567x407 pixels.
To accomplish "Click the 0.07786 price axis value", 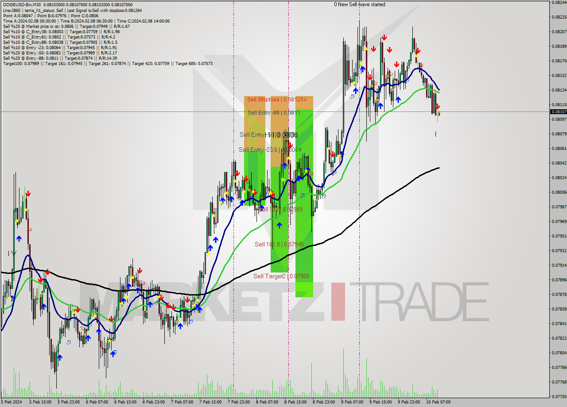I will [x=559, y=367].
